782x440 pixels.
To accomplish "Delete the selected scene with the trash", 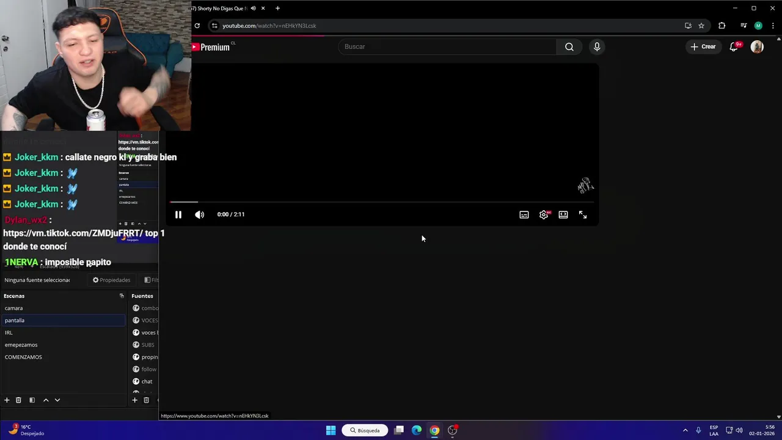I will pyautogui.click(x=18, y=400).
